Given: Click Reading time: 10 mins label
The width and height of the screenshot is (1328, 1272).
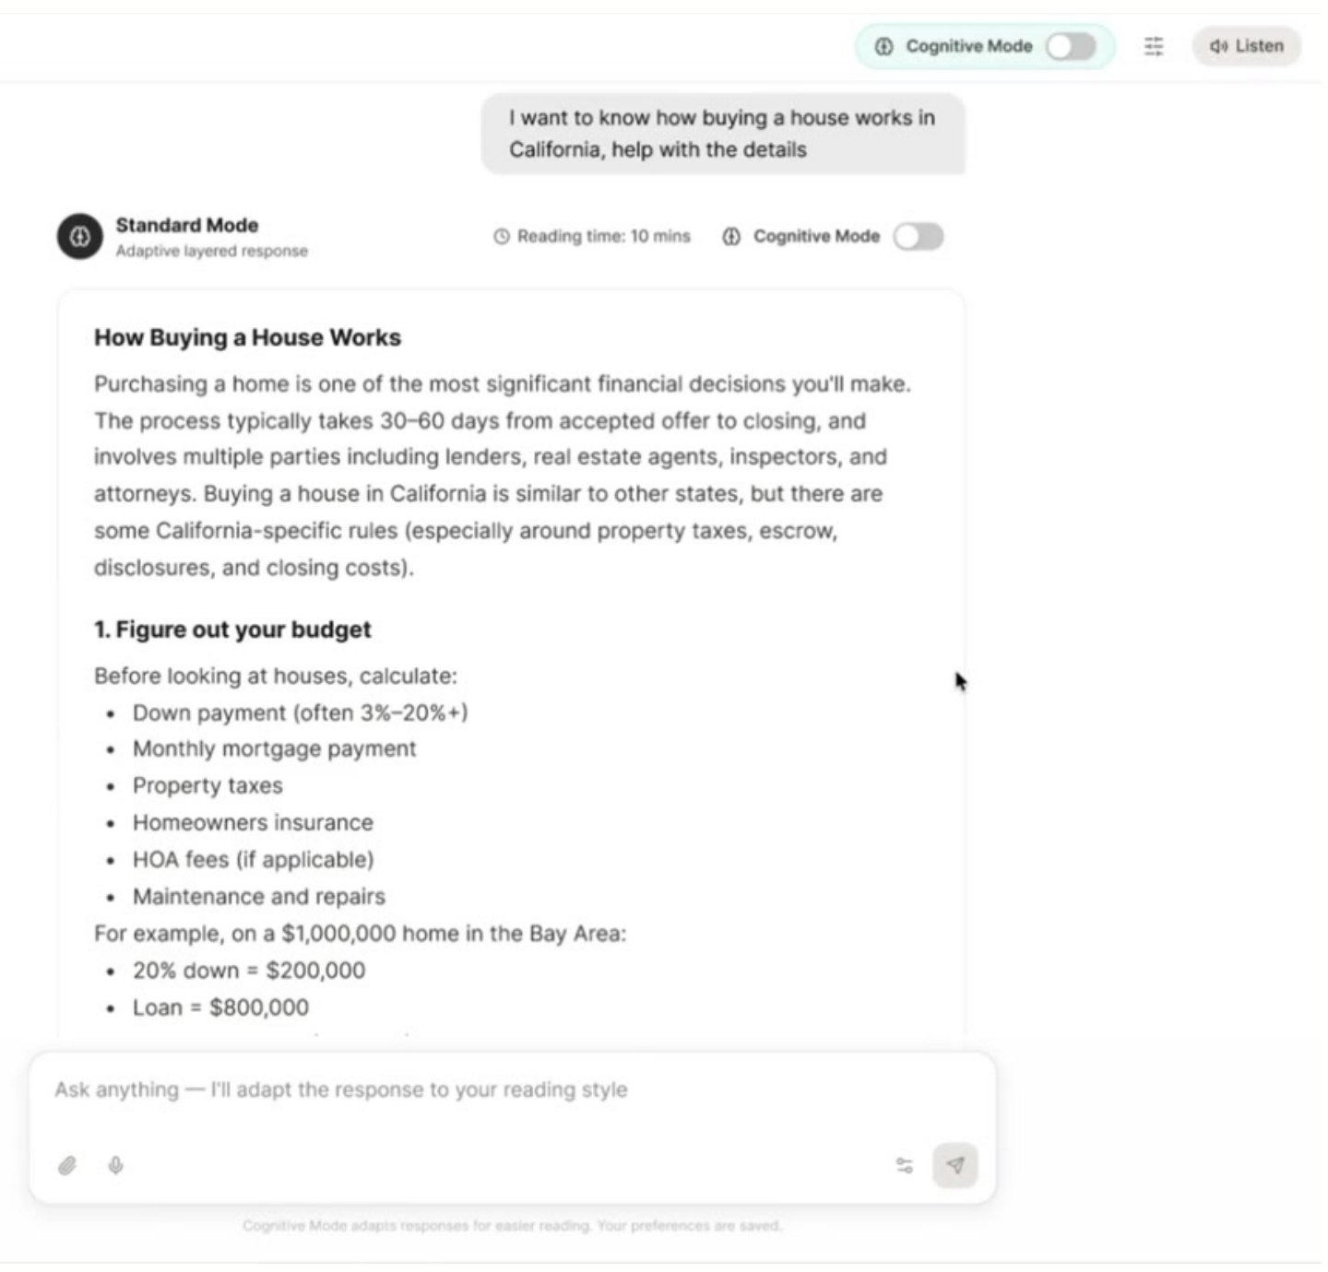Looking at the screenshot, I should click(604, 237).
